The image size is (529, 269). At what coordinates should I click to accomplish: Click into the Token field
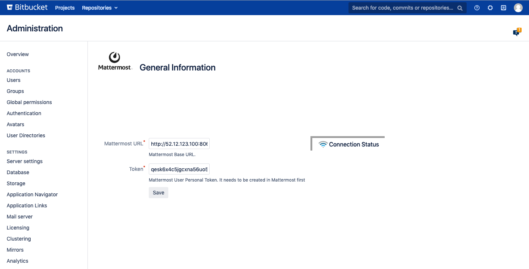[x=179, y=169]
